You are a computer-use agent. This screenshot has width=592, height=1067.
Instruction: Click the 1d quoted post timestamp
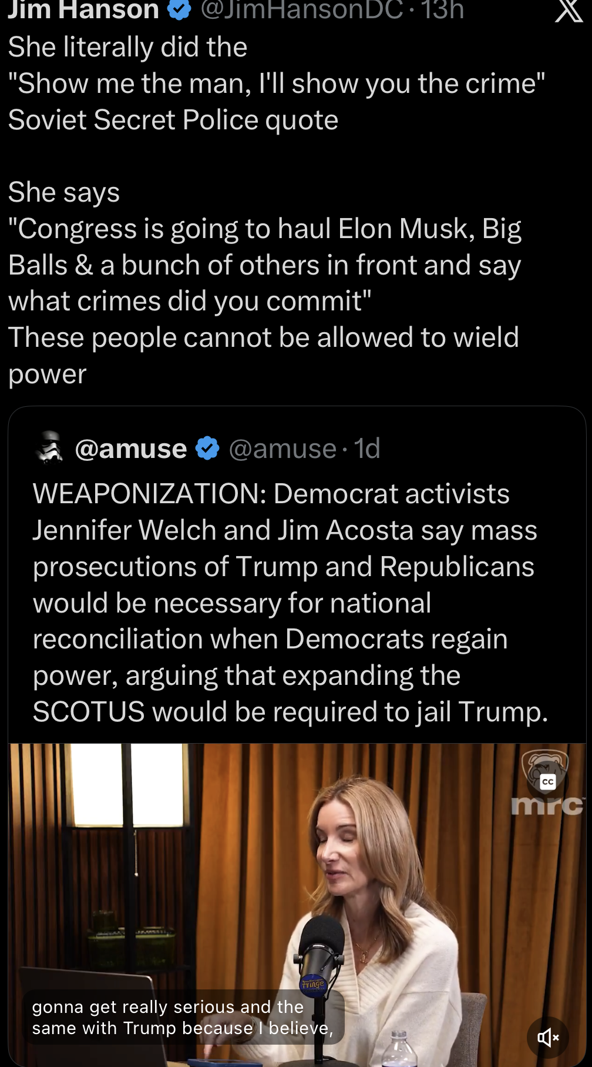coord(367,449)
